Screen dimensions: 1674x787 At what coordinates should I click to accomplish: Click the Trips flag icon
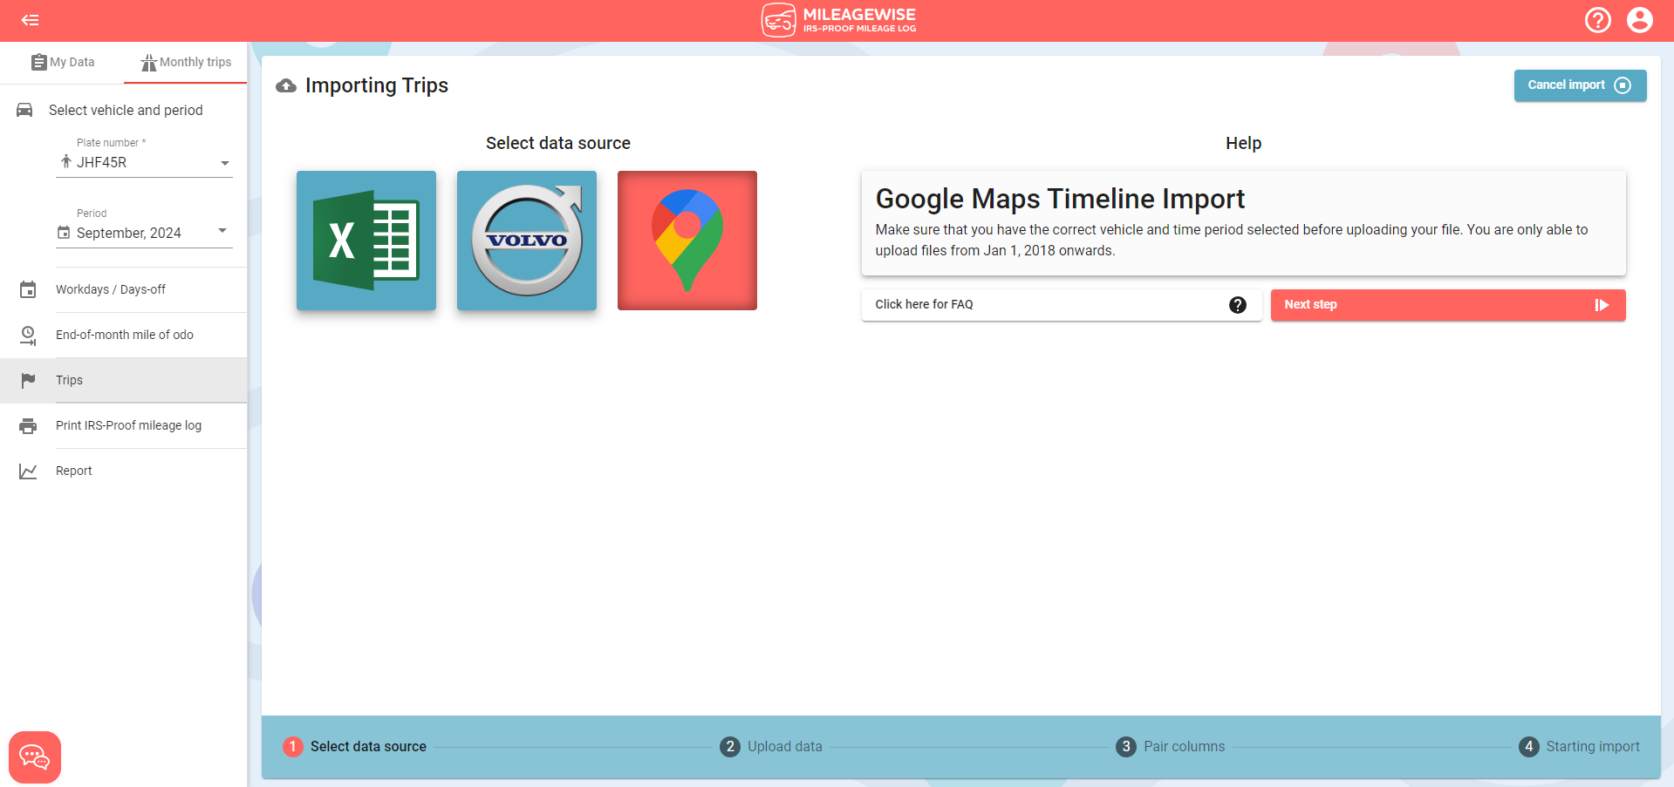pyautogui.click(x=28, y=380)
